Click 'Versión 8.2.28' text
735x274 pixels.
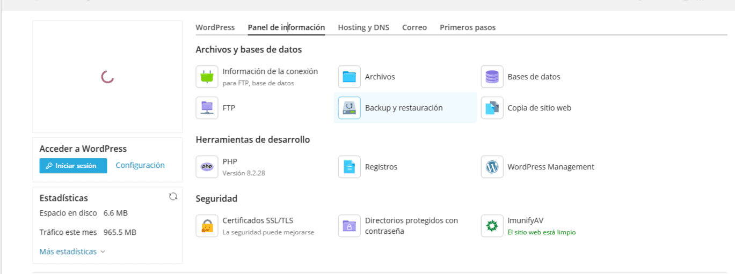(244, 173)
